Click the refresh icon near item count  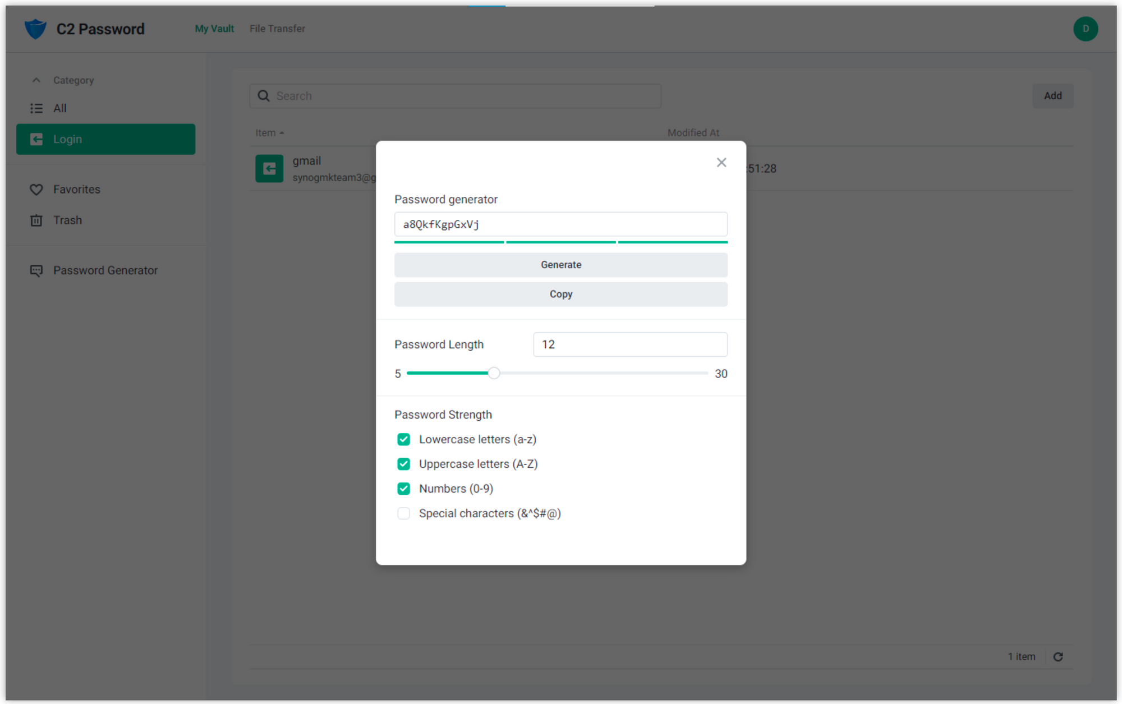tap(1058, 657)
